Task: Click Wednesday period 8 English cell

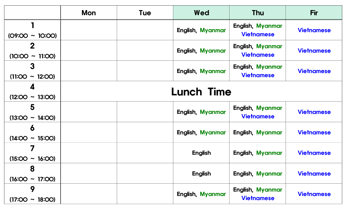Action: click(201, 174)
